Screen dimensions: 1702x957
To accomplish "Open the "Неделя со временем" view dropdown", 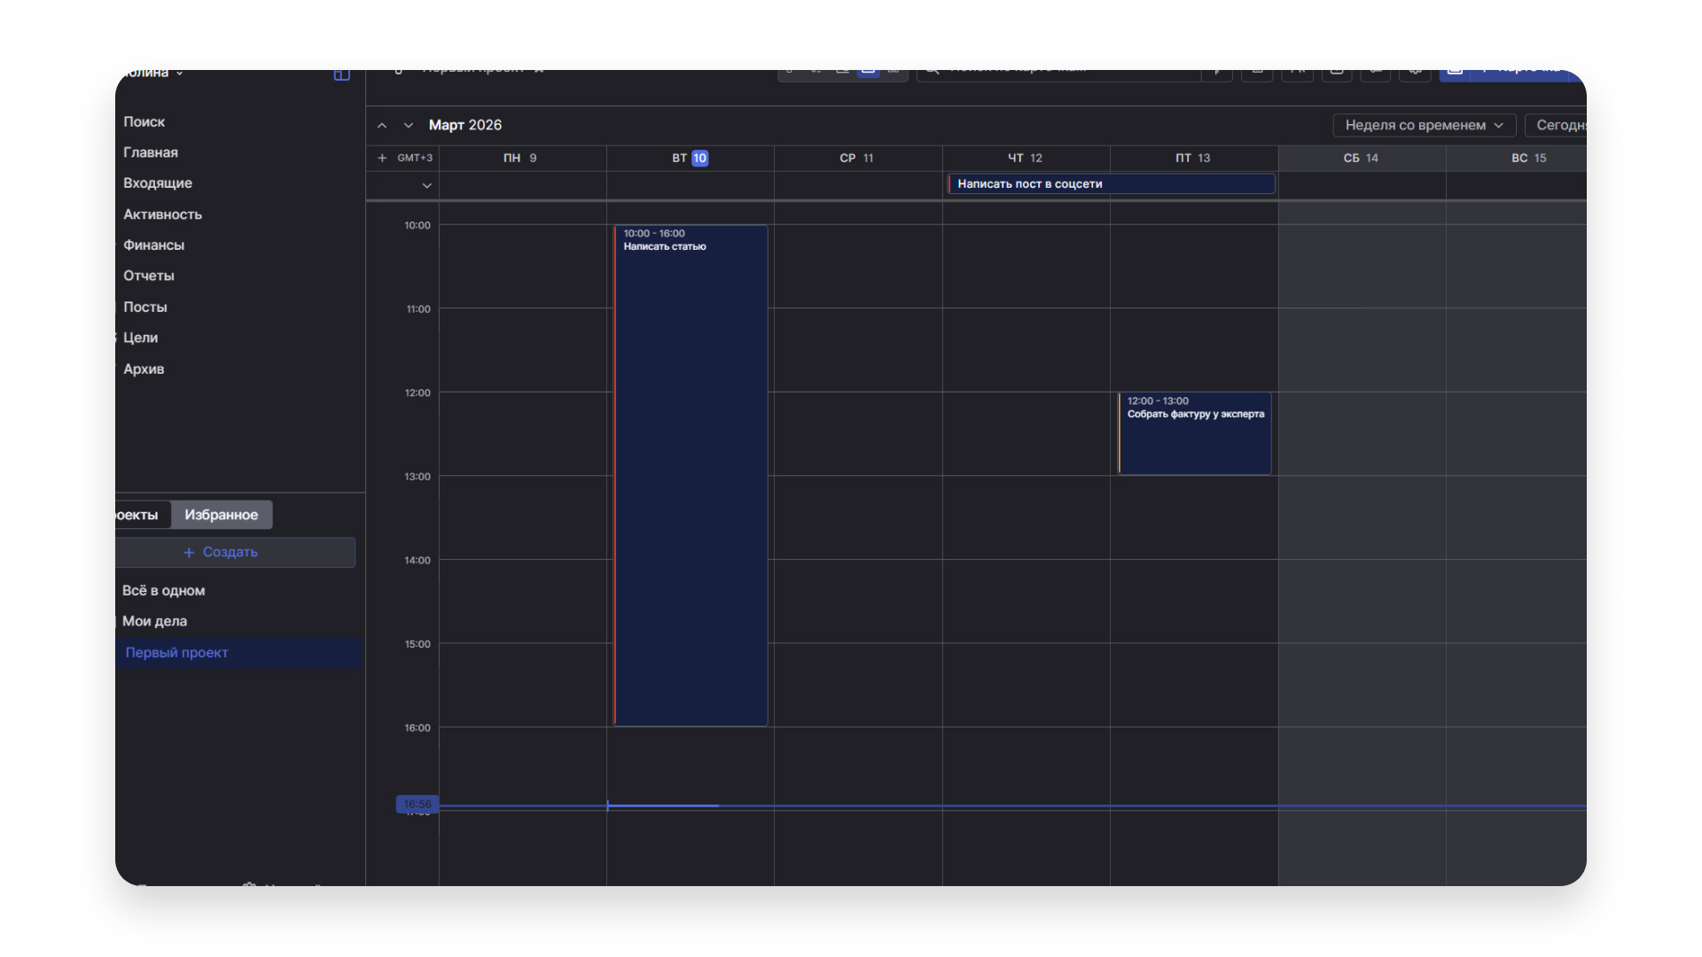I will click(x=1424, y=125).
